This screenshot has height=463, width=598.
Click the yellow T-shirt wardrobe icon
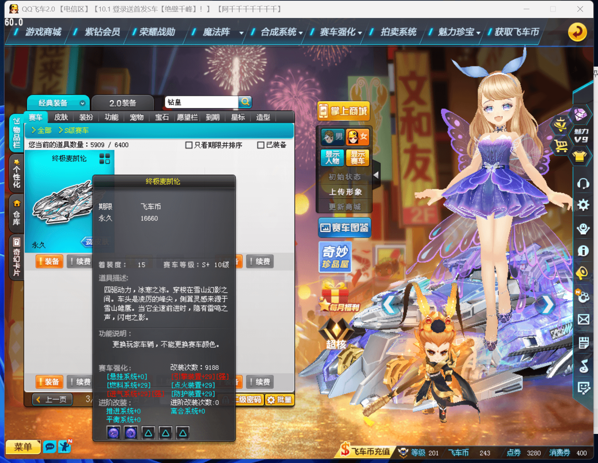click(x=580, y=156)
